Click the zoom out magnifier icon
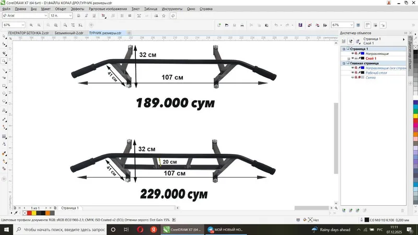The height and width of the screenshot is (235, 418). (39, 25)
